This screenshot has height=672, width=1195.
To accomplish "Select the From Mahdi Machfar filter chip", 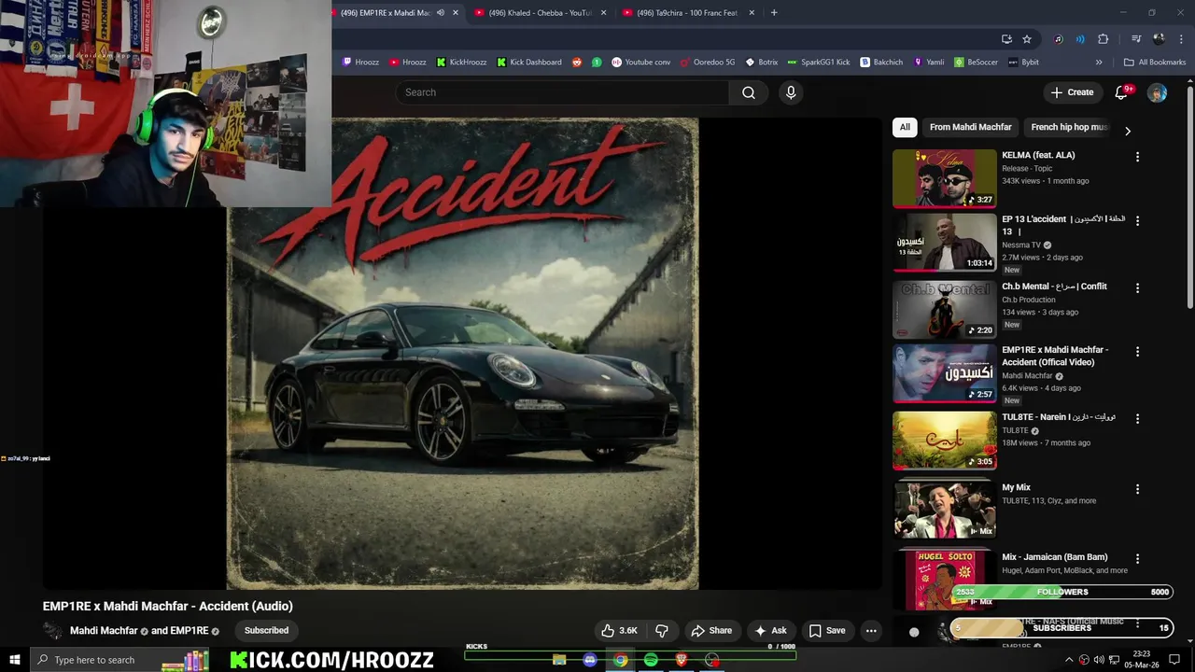I will point(970,127).
